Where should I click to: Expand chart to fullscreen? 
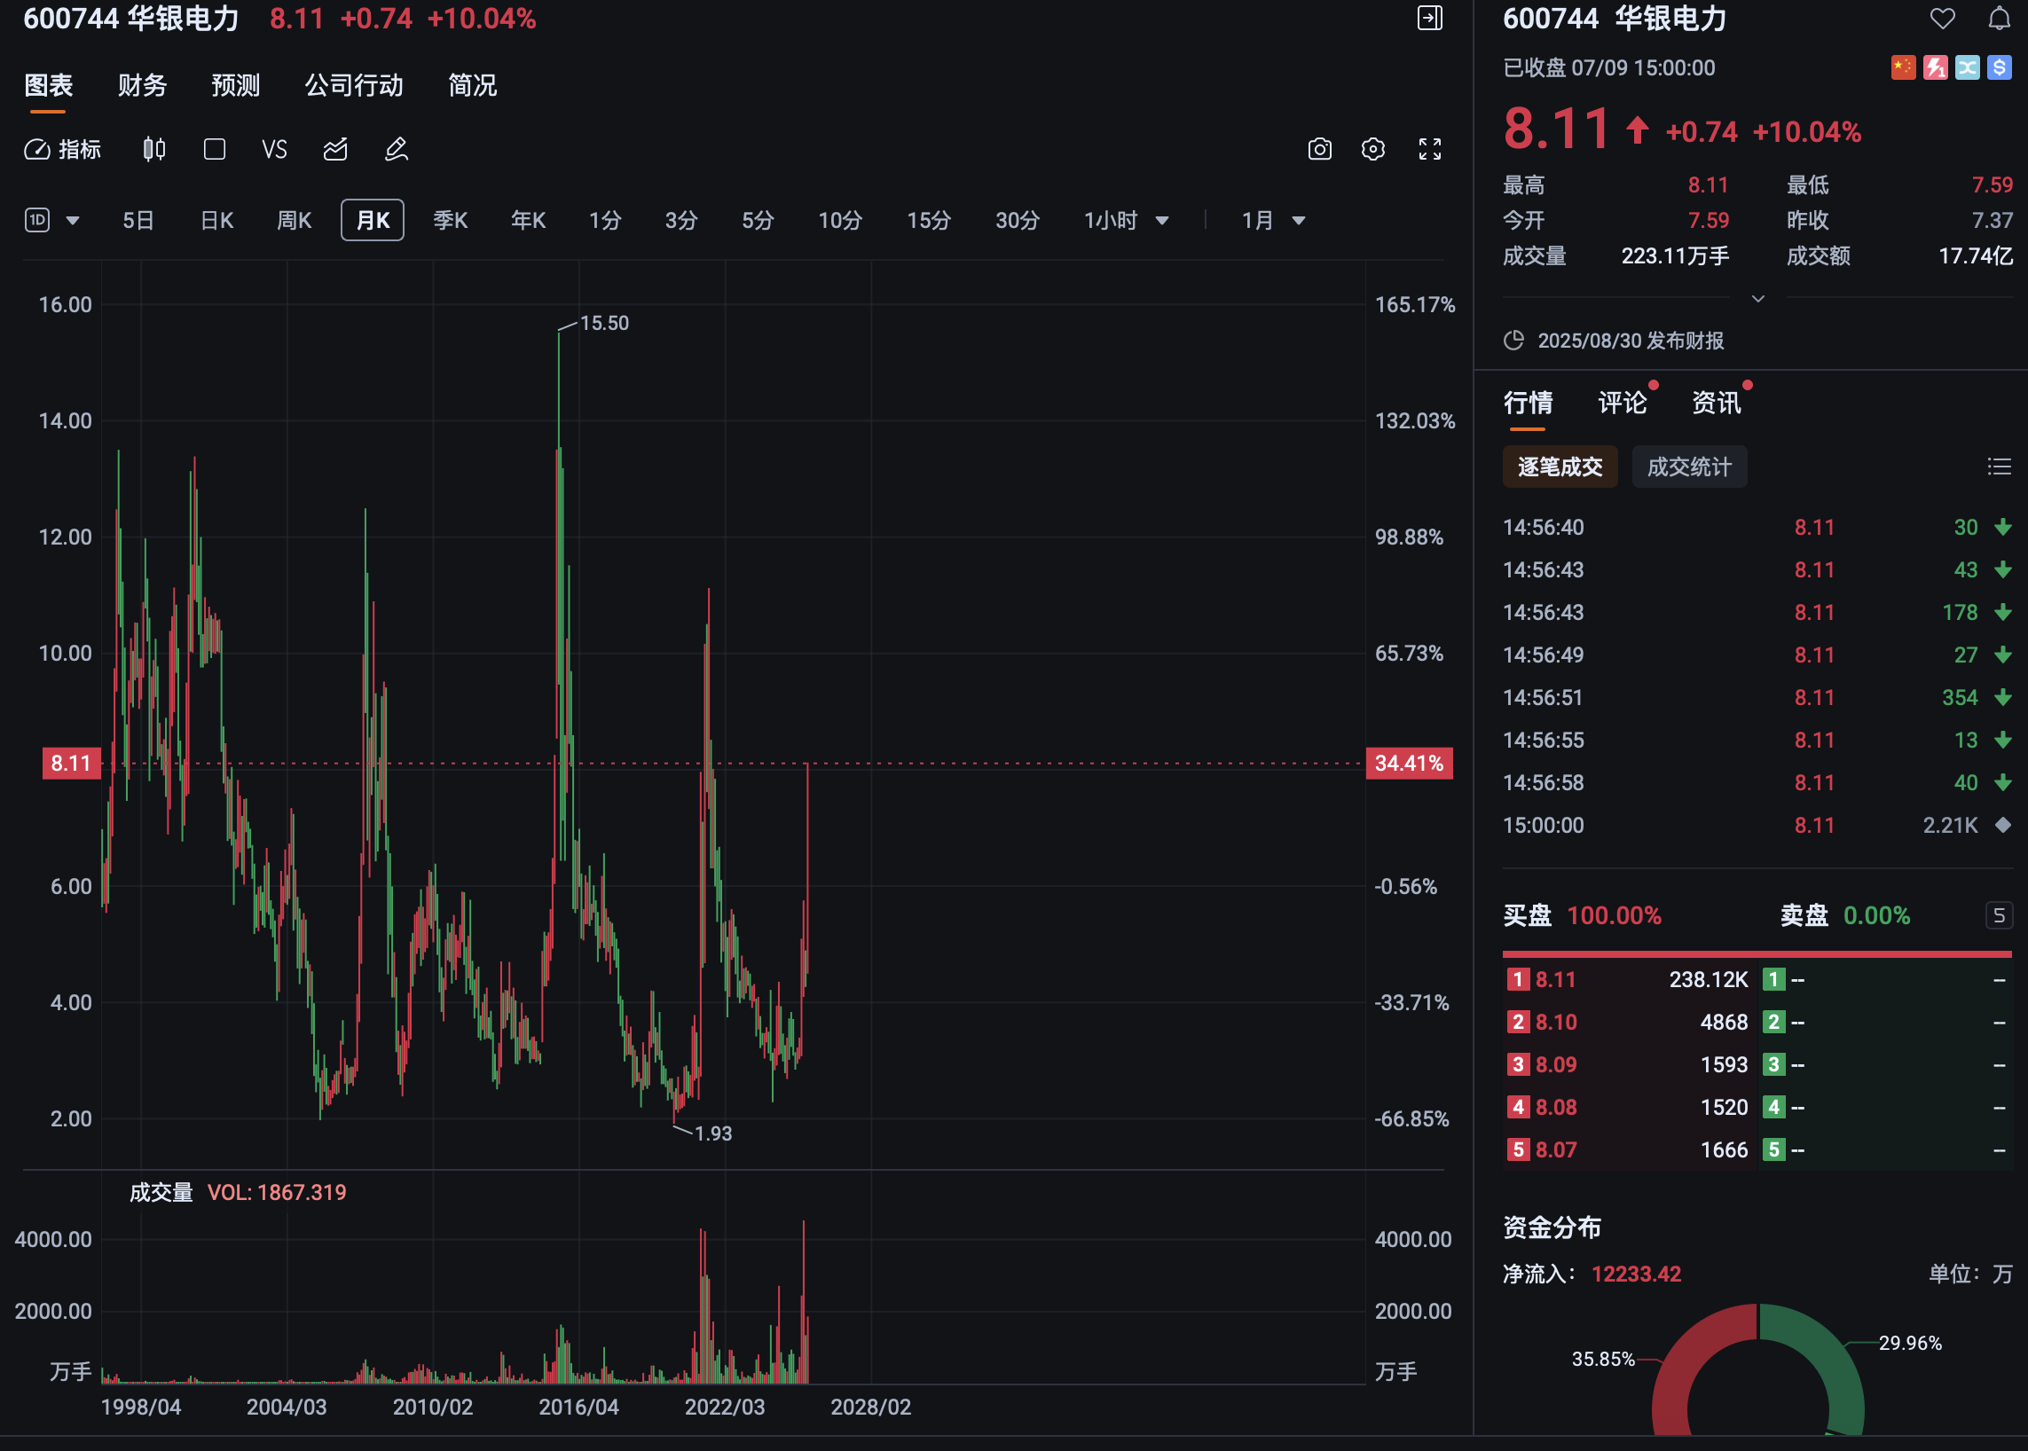pos(1429,149)
